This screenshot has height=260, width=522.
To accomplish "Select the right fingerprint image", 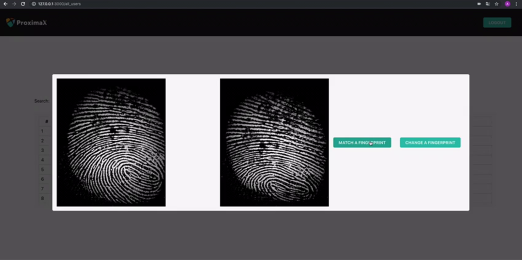I will 274,142.
